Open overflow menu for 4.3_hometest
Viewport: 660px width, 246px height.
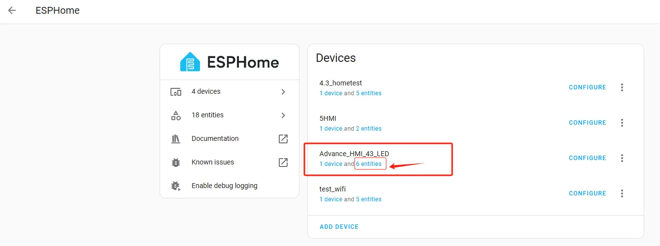tap(622, 87)
